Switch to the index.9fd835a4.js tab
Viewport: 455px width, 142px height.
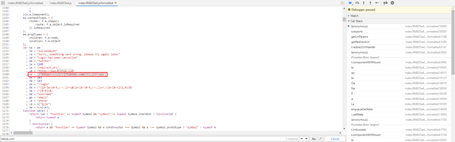point(61,3)
